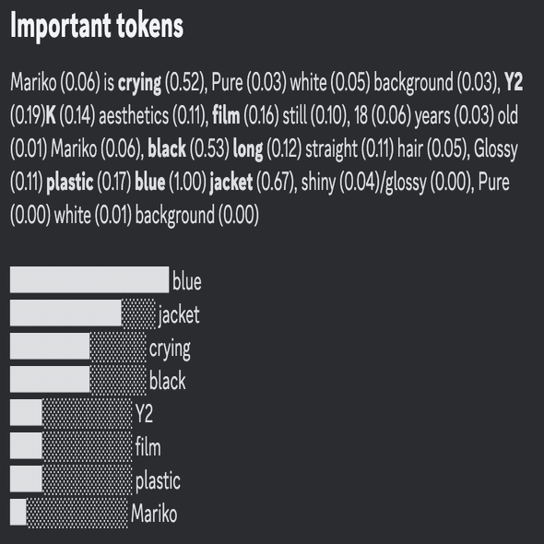This screenshot has width=544, height=544.
Task: Click bold word blue in prompt text
Action: (150, 183)
